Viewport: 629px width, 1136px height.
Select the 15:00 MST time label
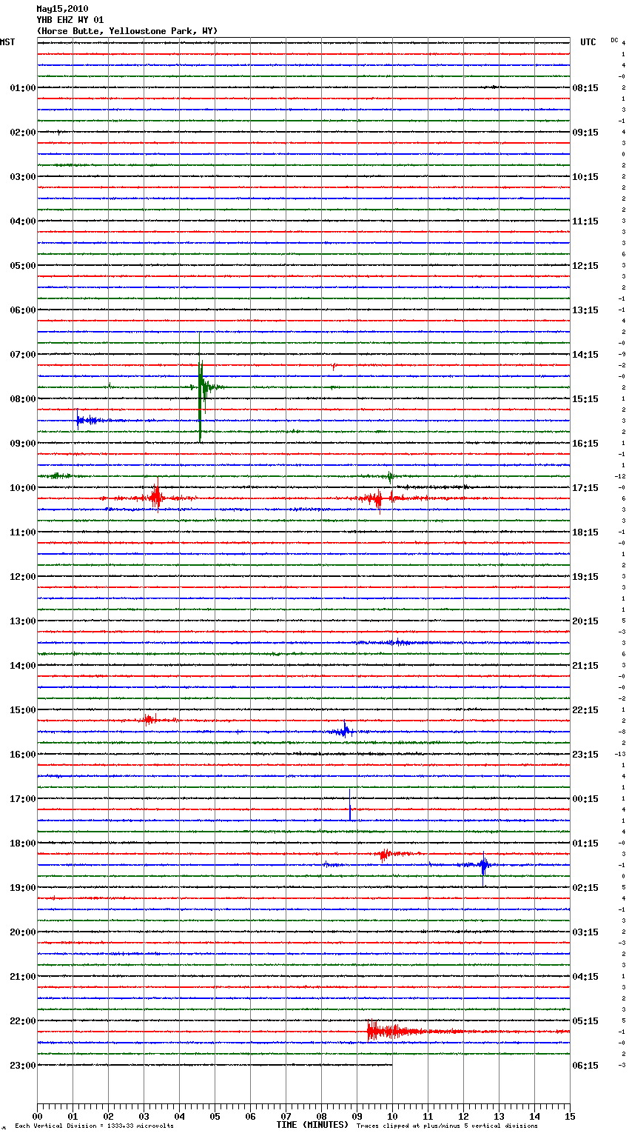[22, 710]
